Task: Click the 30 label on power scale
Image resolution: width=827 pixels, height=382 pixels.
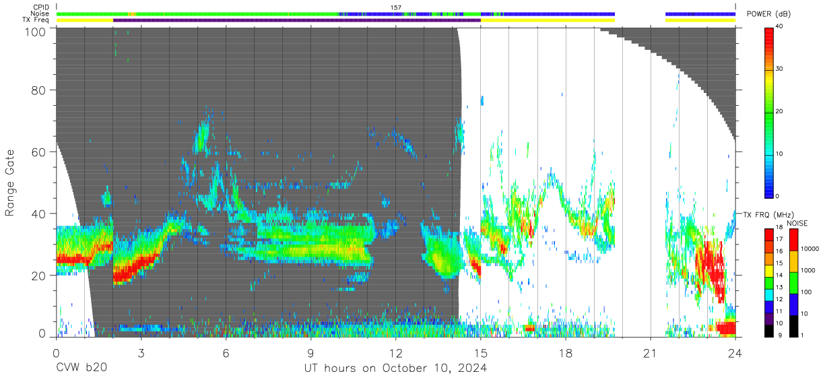Action: coord(780,69)
